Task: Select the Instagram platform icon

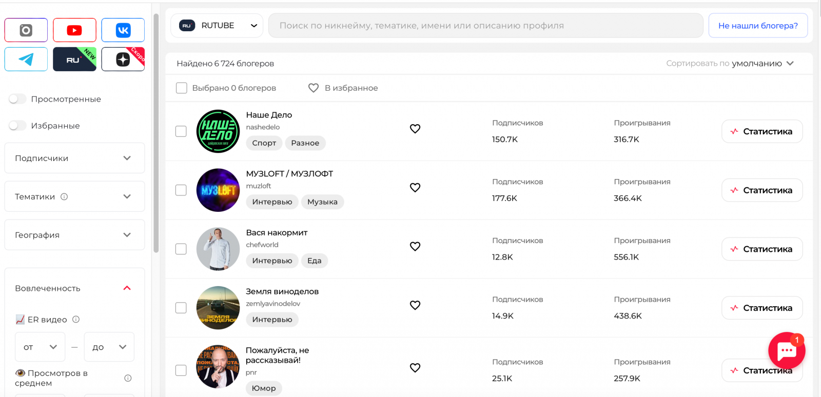Action: click(x=26, y=30)
